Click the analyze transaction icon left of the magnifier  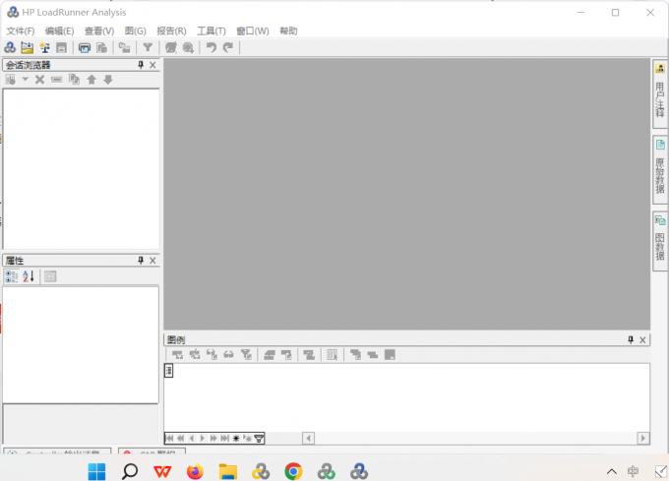[171, 48]
